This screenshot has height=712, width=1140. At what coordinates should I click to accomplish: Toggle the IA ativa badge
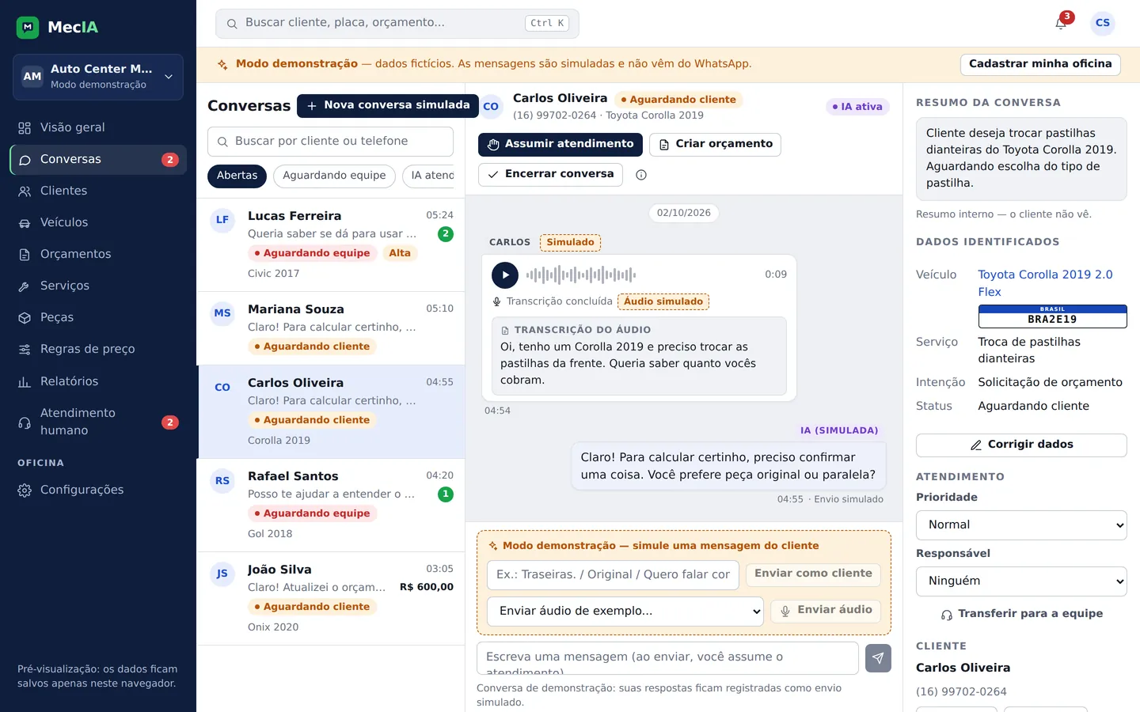click(857, 107)
